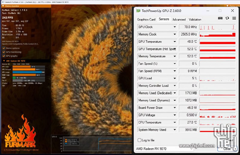Open Memory Controller Load dropdown
Viewport: 240px width, 155px height.
[x=175, y=86]
